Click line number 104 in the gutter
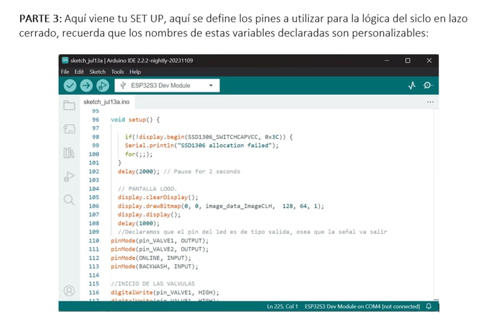This screenshot has height=320, width=479. (x=94, y=188)
